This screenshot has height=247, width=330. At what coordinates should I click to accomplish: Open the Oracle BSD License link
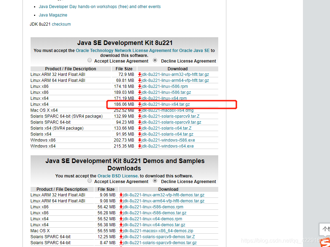[x=118, y=176]
